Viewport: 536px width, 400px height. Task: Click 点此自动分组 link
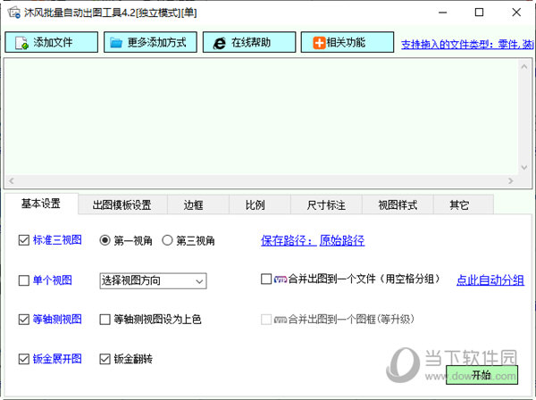[490, 279]
